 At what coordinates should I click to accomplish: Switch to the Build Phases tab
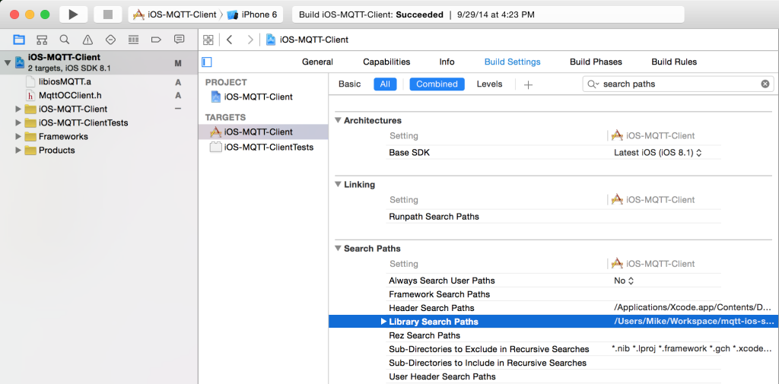click(x=596, y=62)
